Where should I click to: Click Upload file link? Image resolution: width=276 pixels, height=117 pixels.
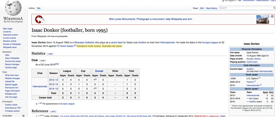[x=10, y=82]
